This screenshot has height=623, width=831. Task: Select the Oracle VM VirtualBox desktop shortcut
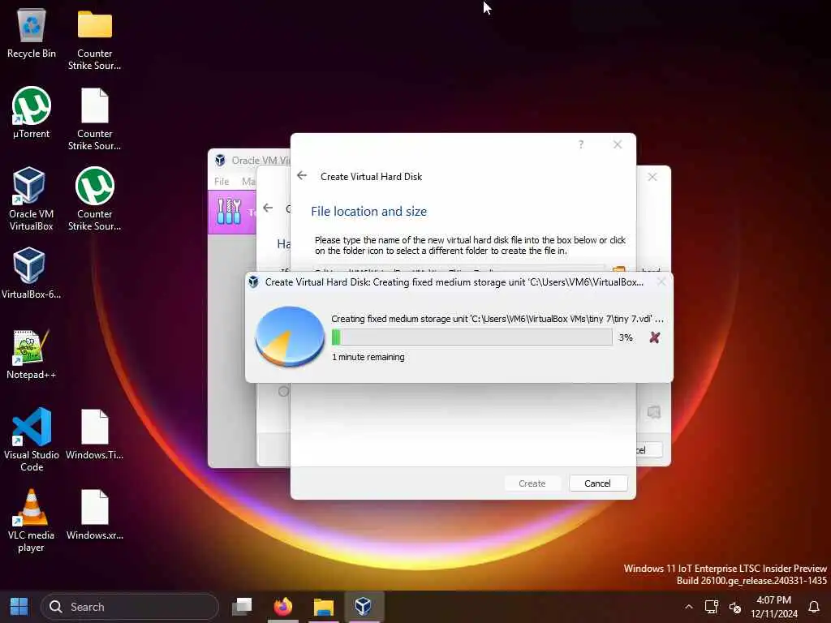tap(32, 199)
